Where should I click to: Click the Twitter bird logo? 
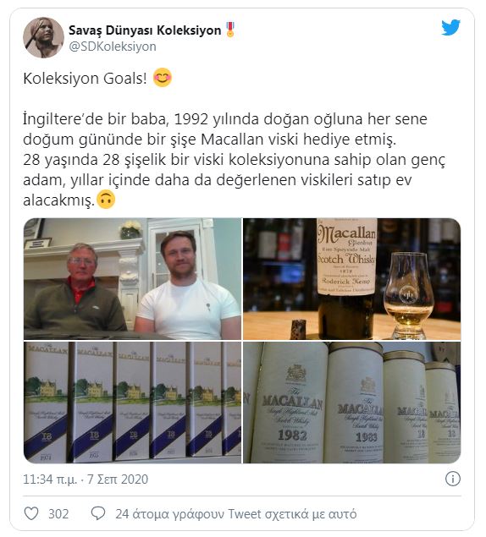(x=450, y=27)
